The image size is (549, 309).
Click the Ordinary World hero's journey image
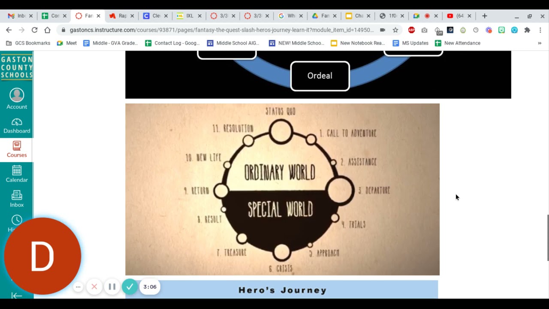(282, 189)
